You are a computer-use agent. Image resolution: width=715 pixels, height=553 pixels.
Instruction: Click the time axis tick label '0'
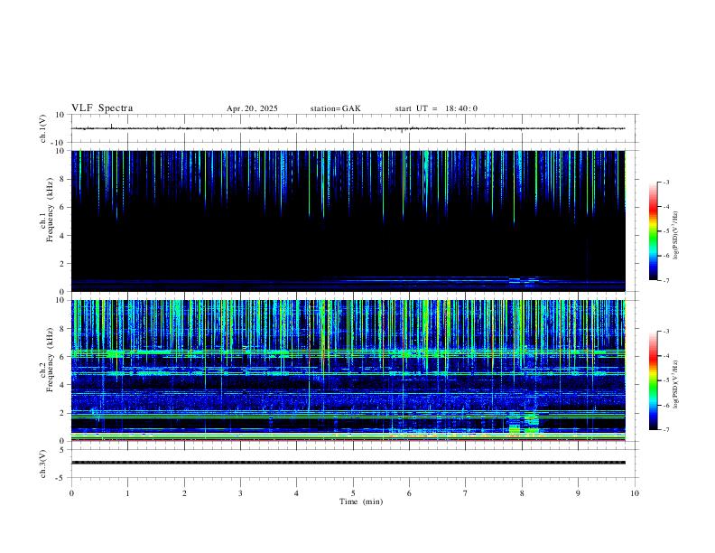click(x=71, y=493)
